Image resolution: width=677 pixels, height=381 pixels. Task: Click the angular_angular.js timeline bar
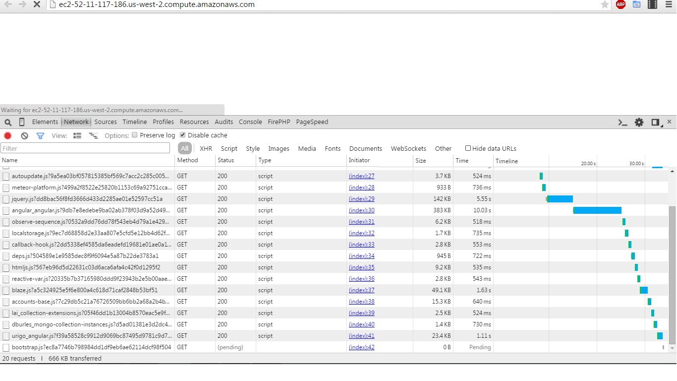597,210
